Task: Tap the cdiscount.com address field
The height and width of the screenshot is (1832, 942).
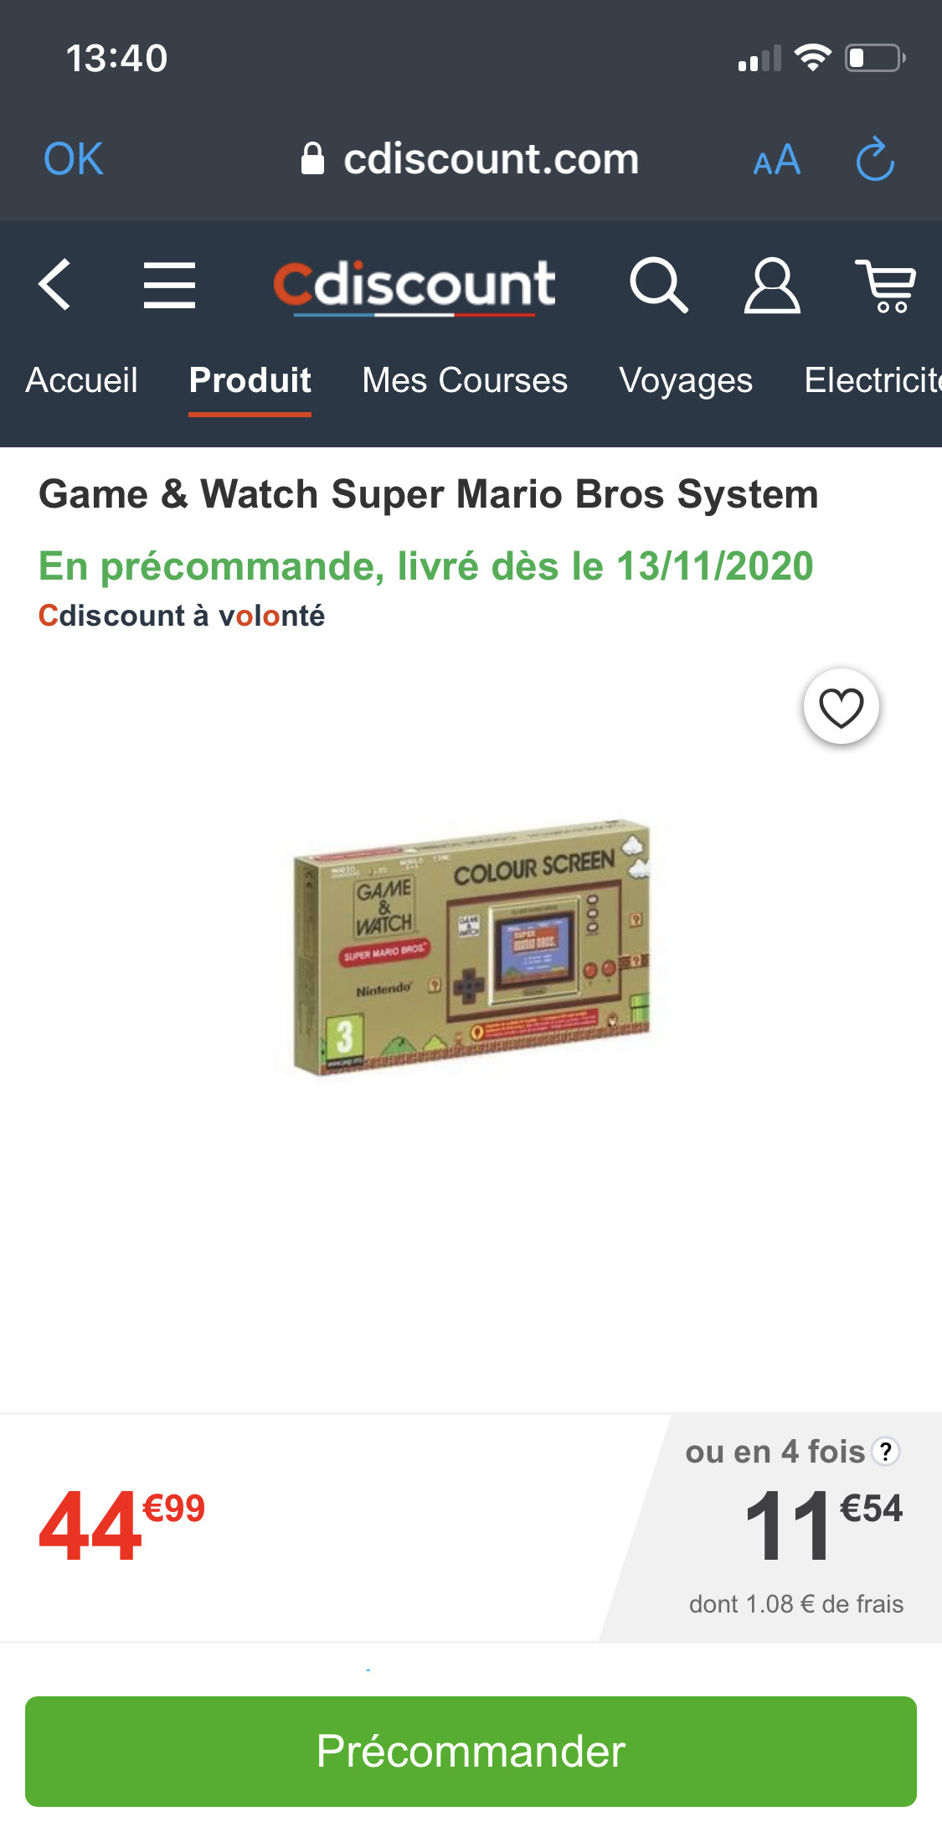Action: (x=471, y=159)
